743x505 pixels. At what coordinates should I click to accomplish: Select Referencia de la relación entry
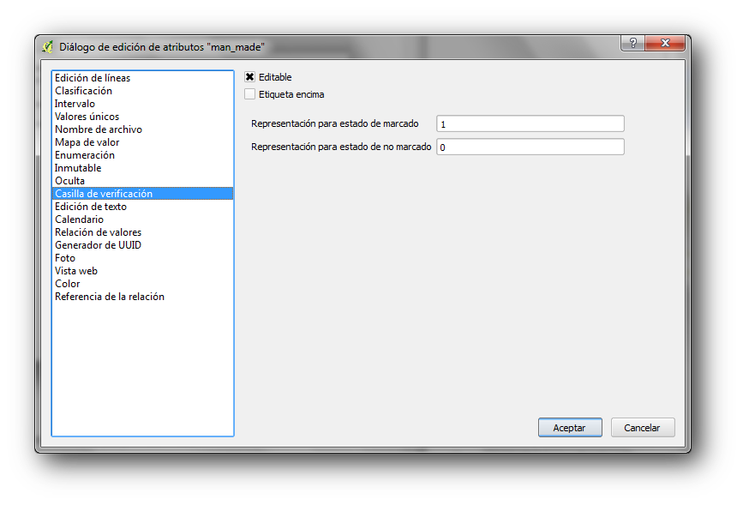click(x=142, y=296)
